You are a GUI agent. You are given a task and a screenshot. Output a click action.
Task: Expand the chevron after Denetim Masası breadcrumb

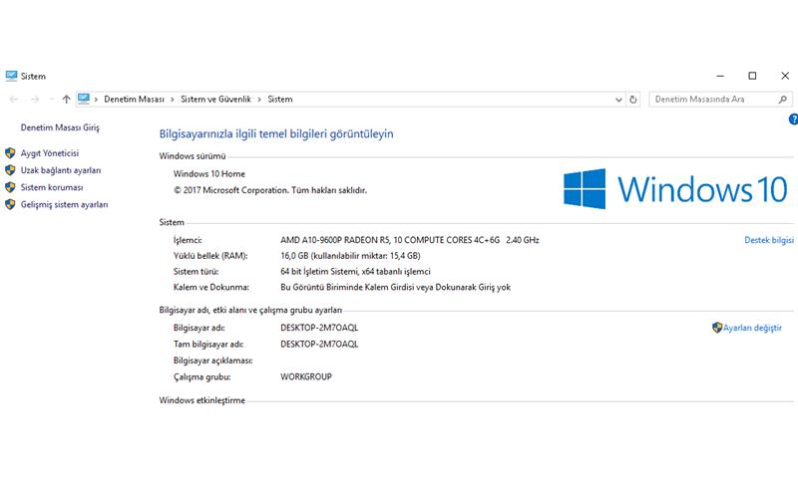pos(173,100)
